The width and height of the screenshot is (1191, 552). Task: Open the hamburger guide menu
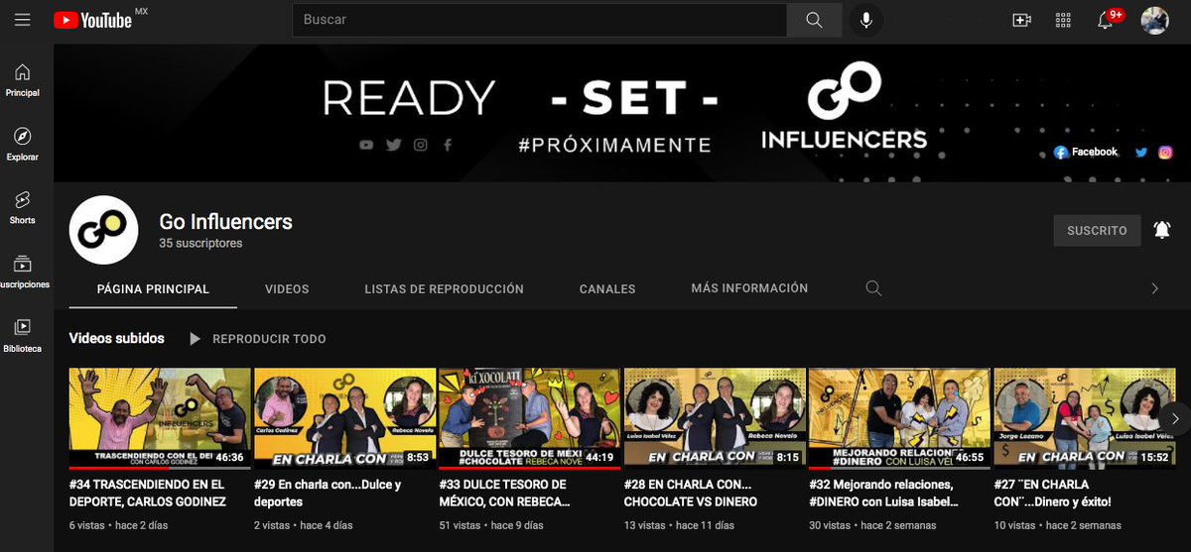coord(22,20)
